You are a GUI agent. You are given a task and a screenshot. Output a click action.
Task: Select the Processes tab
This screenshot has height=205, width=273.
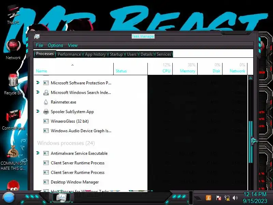[x=45, y=54]
